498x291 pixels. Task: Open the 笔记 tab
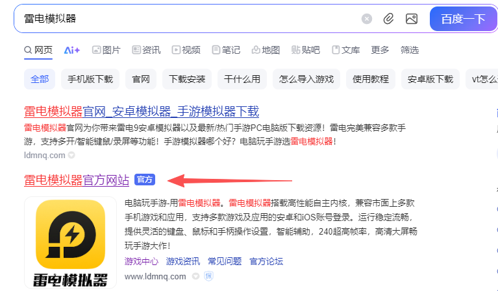(x=226, y=50)
